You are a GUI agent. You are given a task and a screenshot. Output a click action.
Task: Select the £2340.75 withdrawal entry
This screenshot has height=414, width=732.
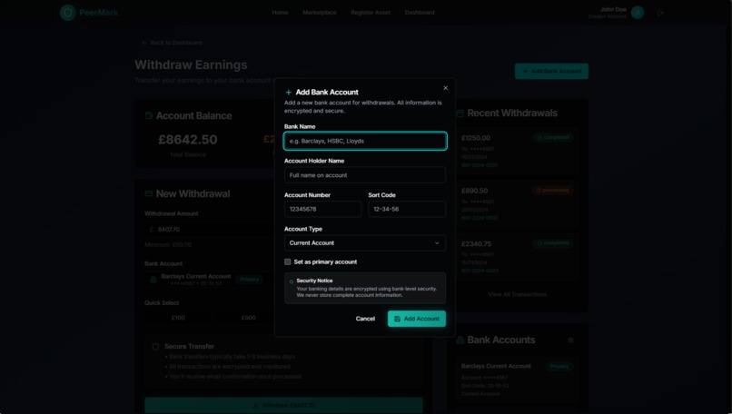click(517, 257)
